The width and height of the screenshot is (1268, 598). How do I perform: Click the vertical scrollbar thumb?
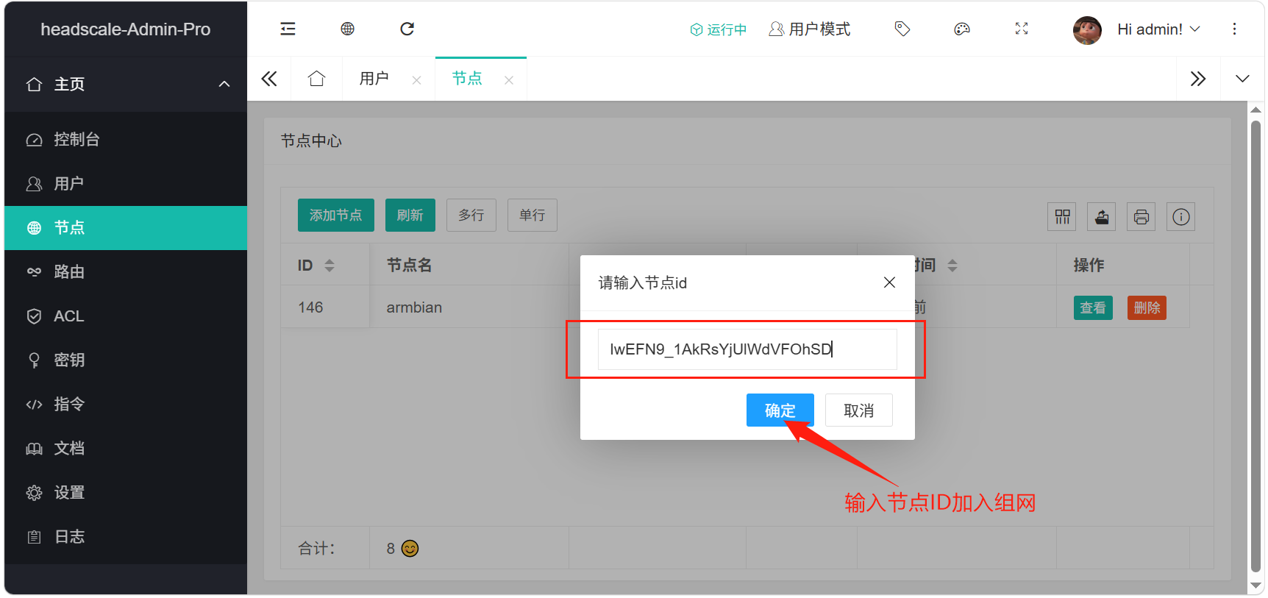coord(1256,346)
